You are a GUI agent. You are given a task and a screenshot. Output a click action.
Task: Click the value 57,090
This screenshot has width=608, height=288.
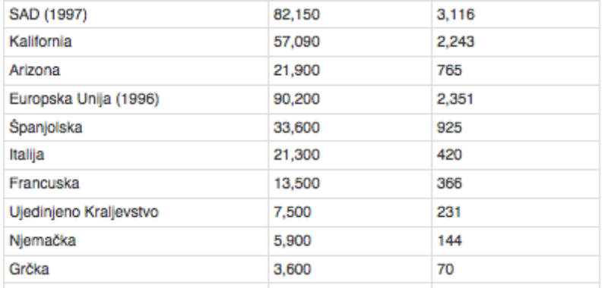click(296, 42)
